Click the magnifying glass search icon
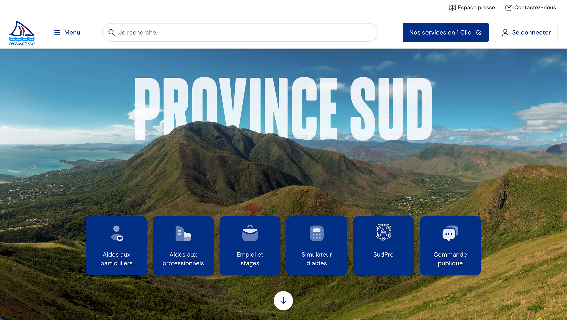Image resolution: width=567 pixels, height=320 pixels. (112, 32)
